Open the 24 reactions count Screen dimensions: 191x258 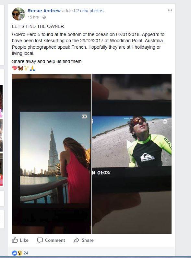[x=26, y=253]
